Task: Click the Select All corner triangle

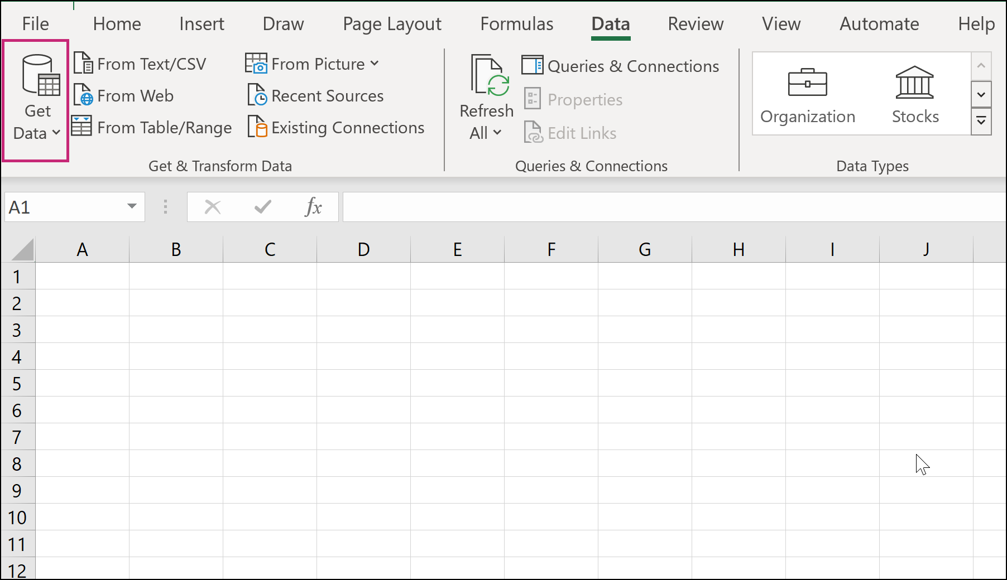Action: click(x=23, y=250)
